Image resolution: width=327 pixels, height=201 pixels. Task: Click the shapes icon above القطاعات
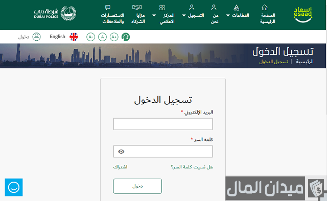[x=236, y=8]
